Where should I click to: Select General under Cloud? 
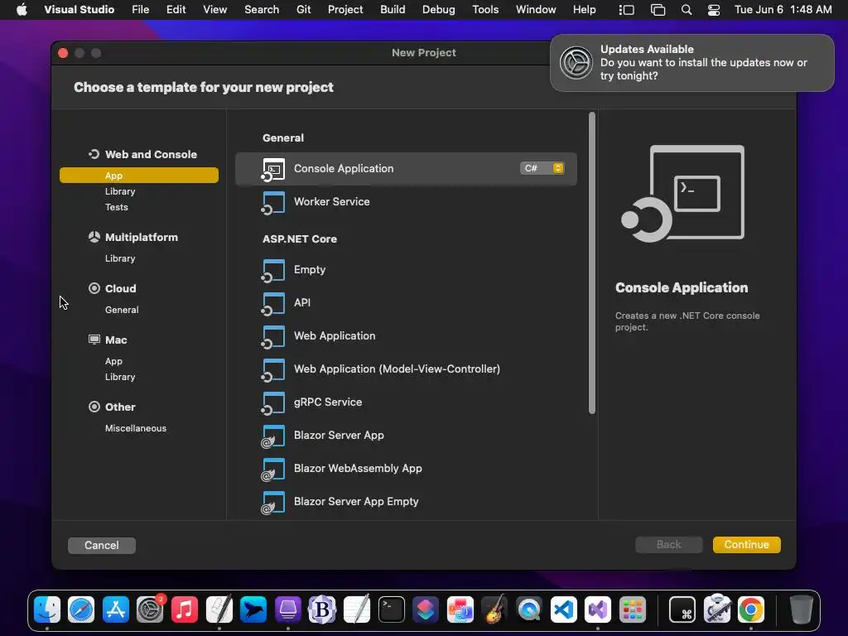point(122,310)
